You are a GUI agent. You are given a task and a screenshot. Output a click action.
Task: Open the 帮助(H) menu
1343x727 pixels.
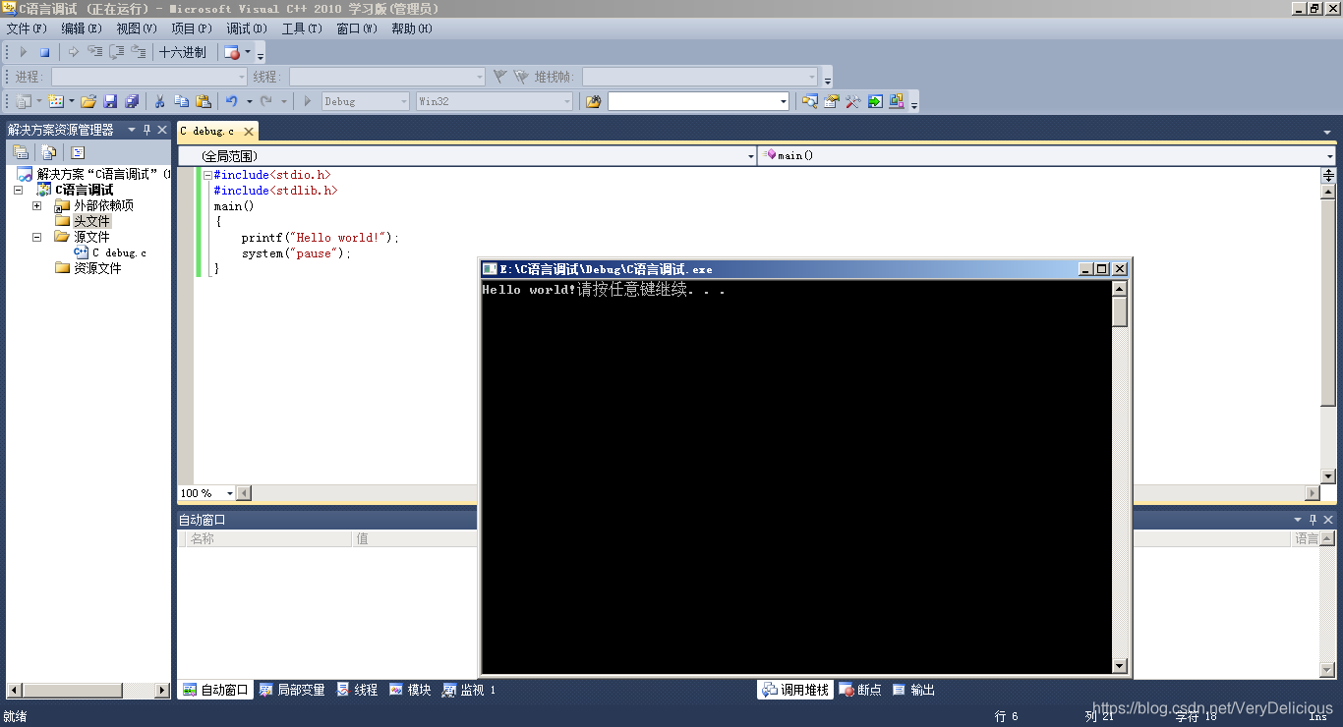(412, 28)
